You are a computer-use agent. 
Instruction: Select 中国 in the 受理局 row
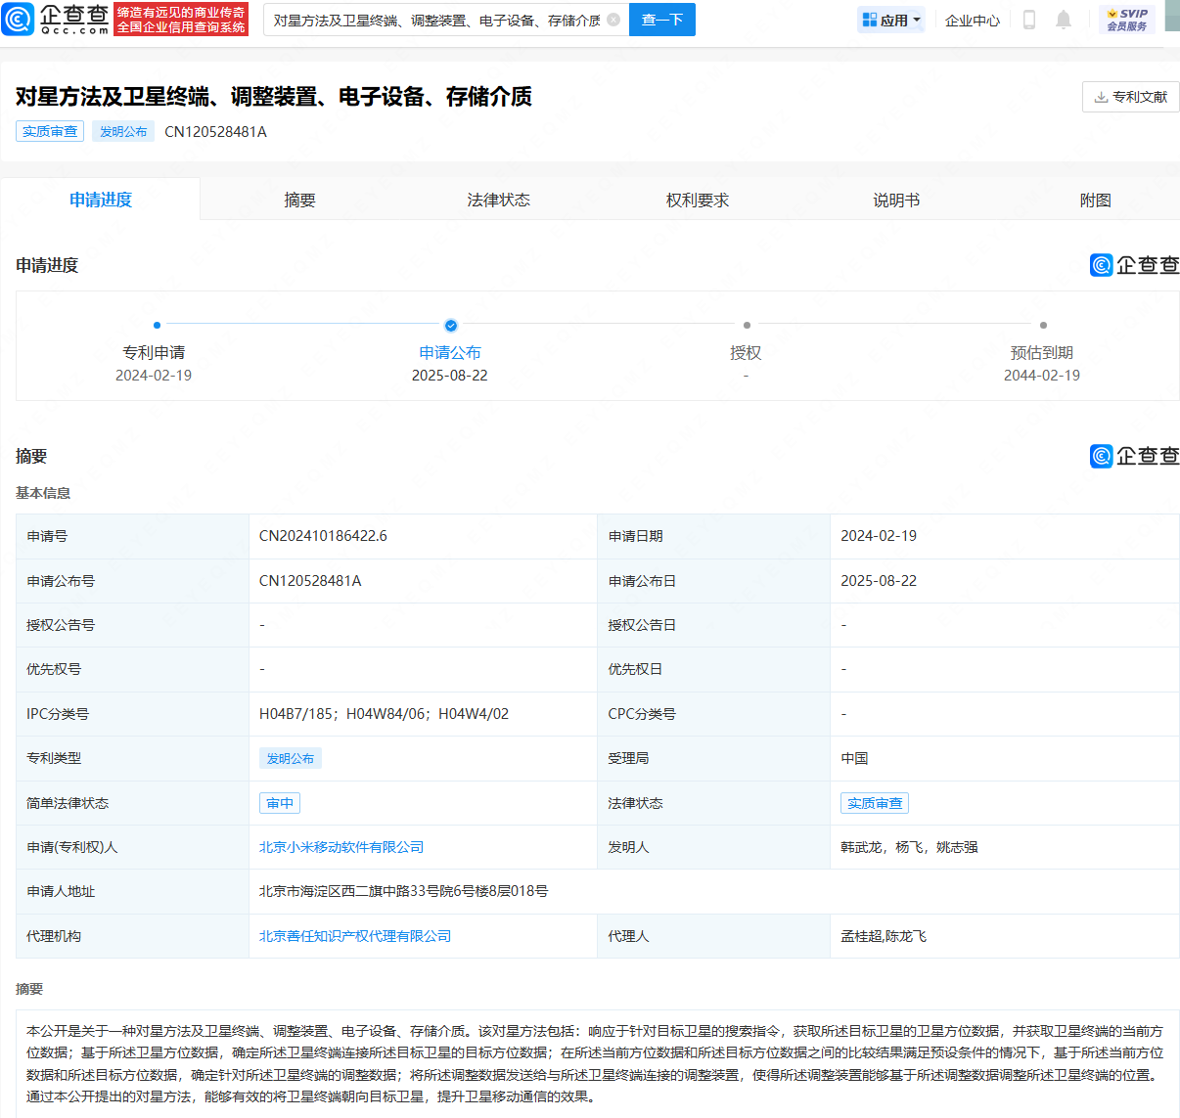[854, 758]
